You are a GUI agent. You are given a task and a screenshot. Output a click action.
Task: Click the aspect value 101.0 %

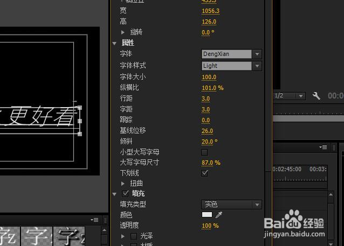(x=212, y=88)
